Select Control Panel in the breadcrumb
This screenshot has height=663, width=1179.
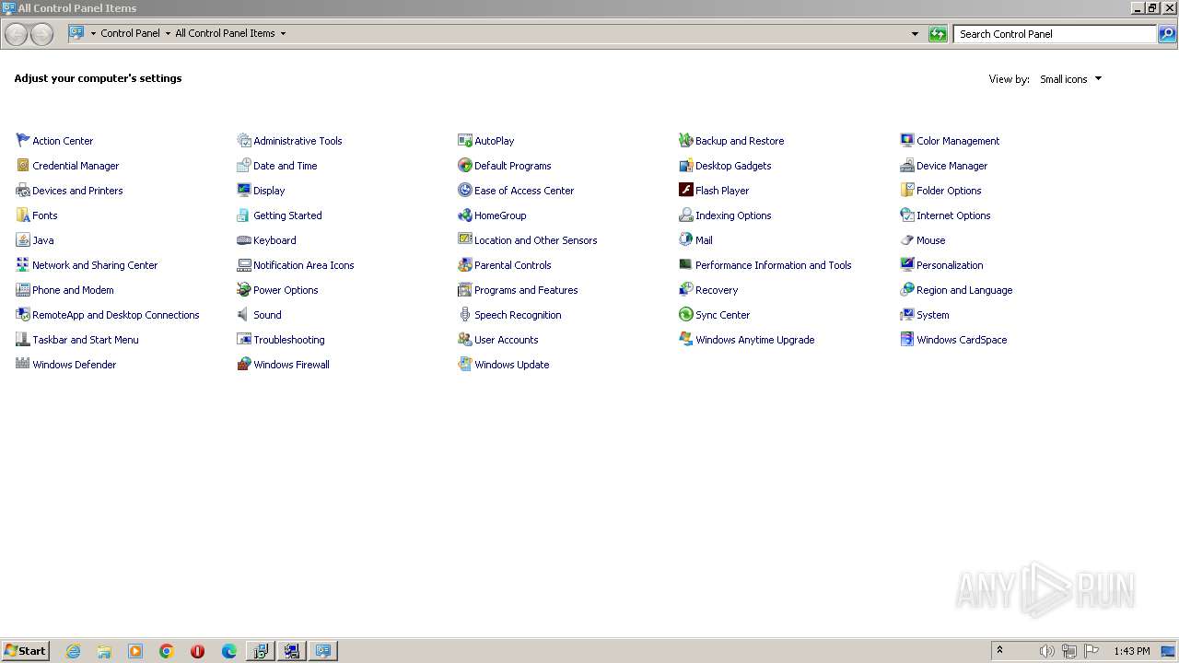click(130, 34)
